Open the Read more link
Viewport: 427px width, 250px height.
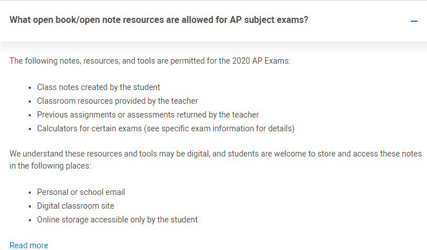[29, 245]
